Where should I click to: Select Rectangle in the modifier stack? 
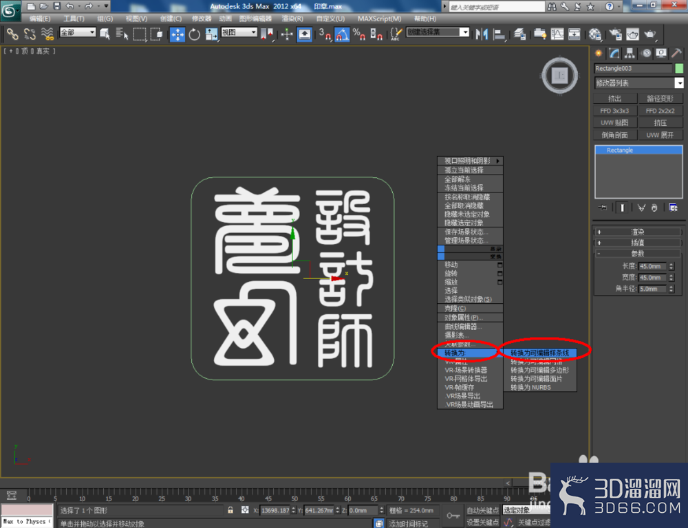638,150
